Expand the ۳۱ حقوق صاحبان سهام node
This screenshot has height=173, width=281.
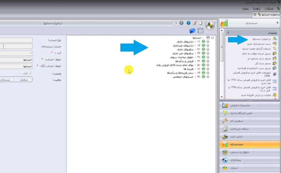tap(208, 57)
